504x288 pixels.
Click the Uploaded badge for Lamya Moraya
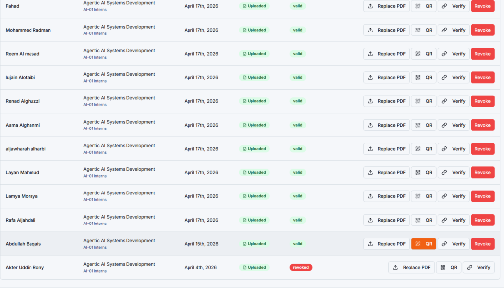click(x=254, y=196)
